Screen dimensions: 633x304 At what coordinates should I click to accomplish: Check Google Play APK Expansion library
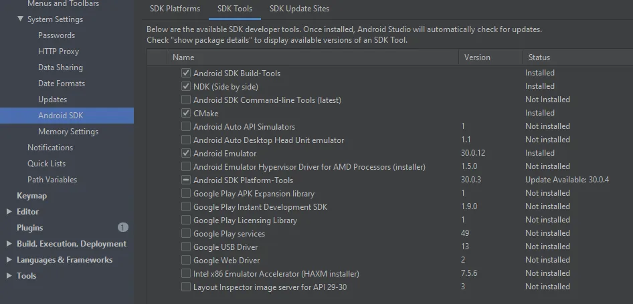click(x=186, y=194)
